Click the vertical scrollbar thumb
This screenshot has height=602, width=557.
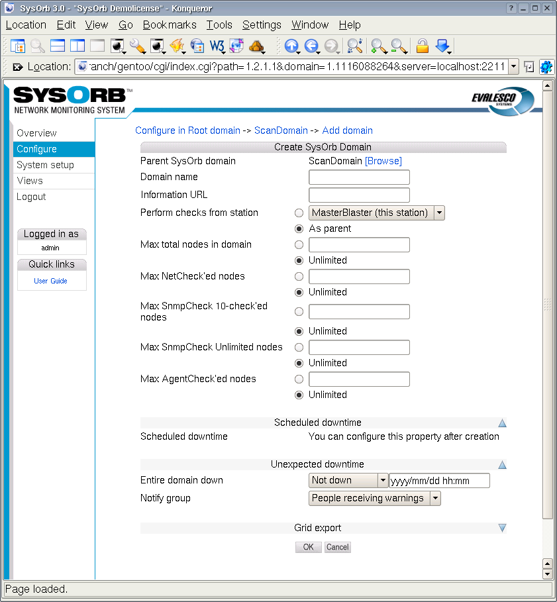548,305
